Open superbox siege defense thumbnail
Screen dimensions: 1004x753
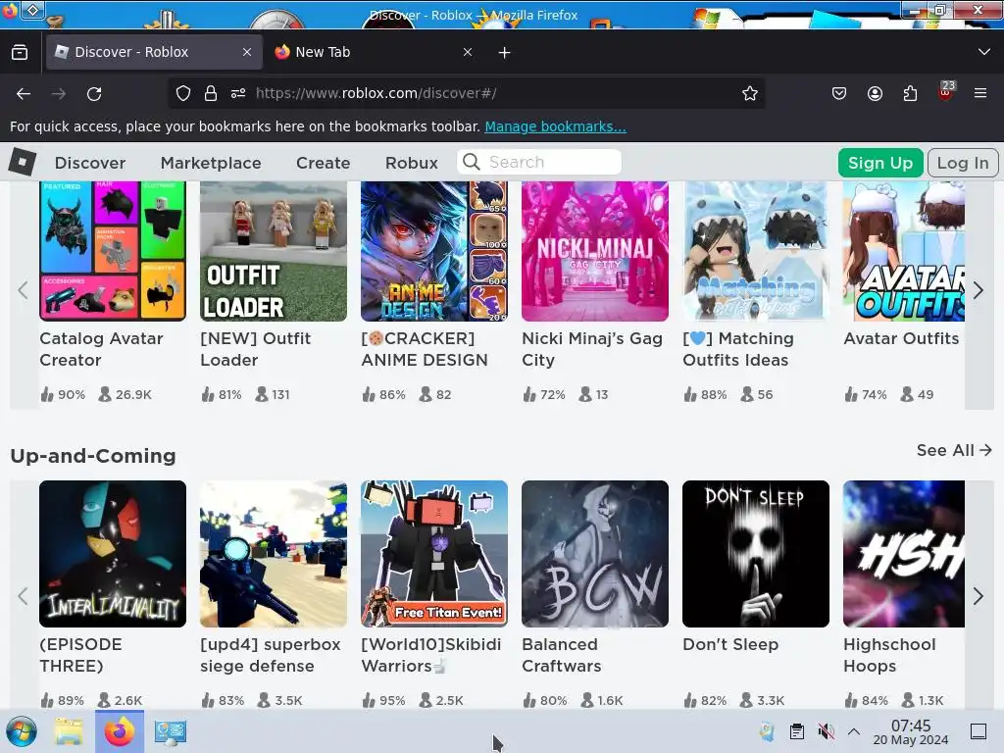(274, 554)
